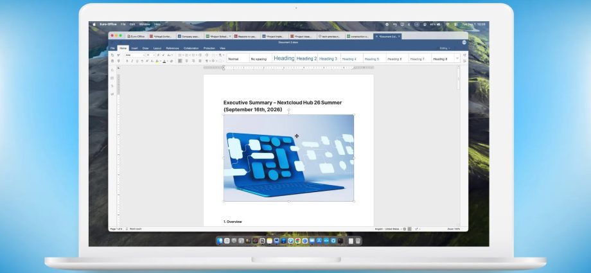Click the Cut icon in the ribbon
The height and width of the screenshot is (273, 591).
[x=118, y=55]
